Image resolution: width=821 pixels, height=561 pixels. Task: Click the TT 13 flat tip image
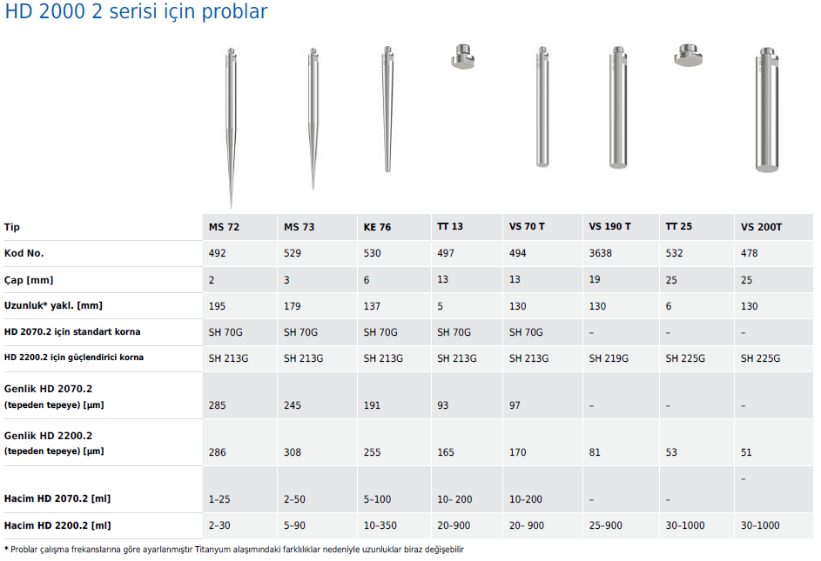[x=463, y=57]
